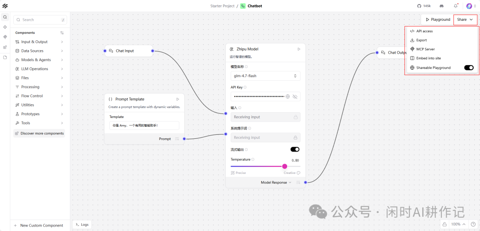Toggle API Key visibility eye icon
Image resolution: width=480 pixels, height=231 pixels.
point(295,97)
